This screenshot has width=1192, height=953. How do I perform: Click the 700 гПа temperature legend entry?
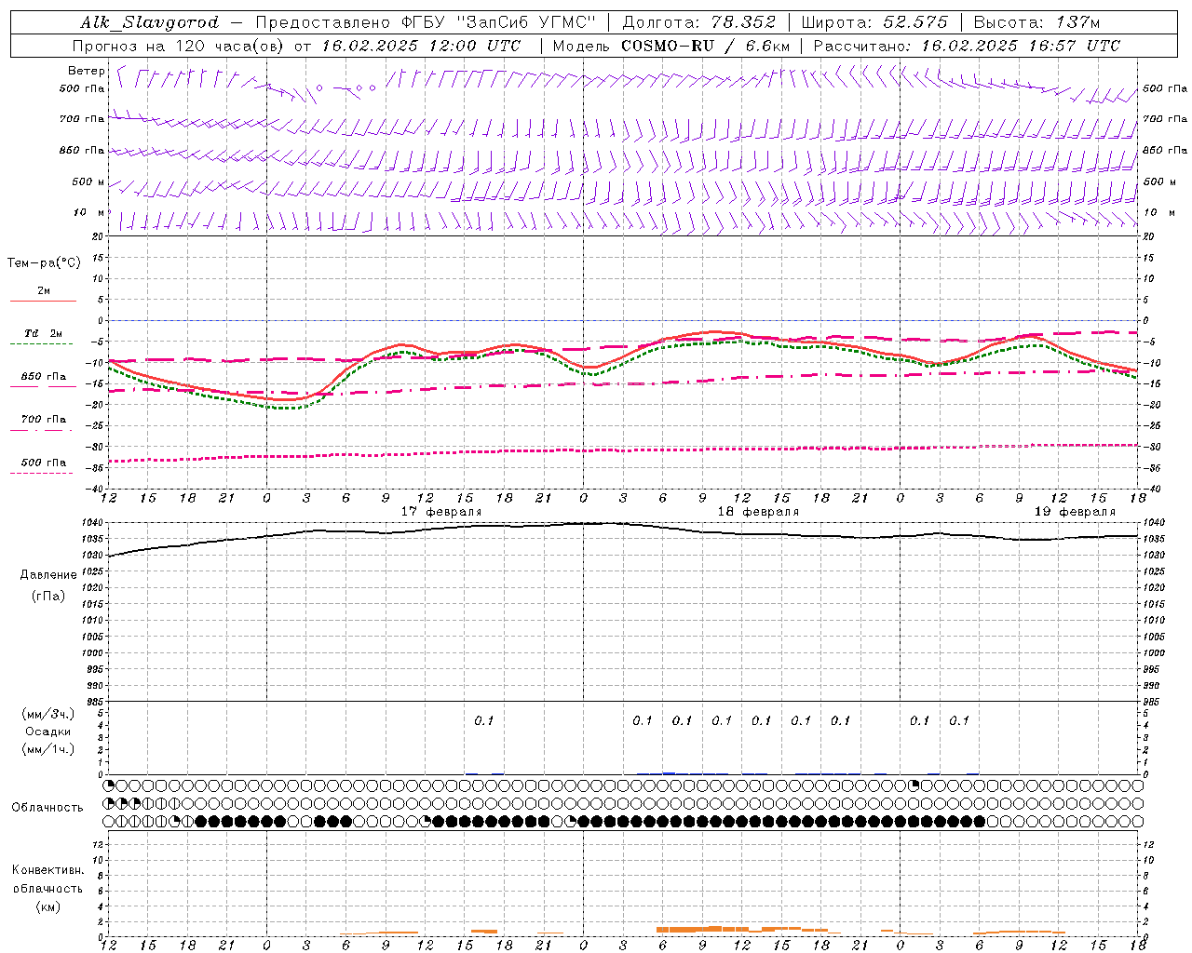pyautogui.click(x=44, y=419)
